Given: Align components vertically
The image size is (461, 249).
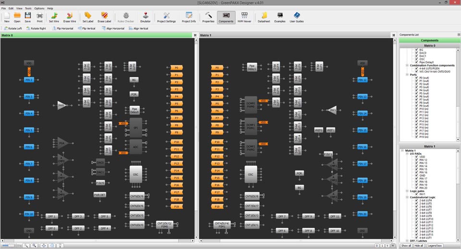Looking at the screenshot, I should pyautogui.click(x=138, y=28).
